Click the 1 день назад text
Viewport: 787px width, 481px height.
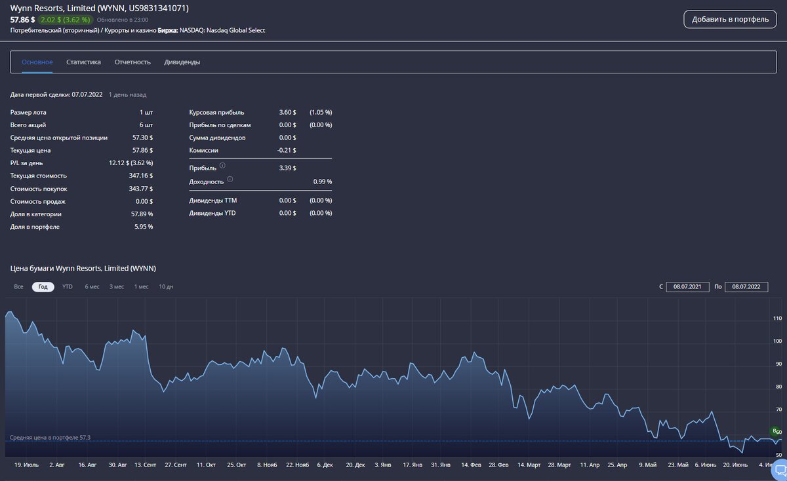pos(127,95)
